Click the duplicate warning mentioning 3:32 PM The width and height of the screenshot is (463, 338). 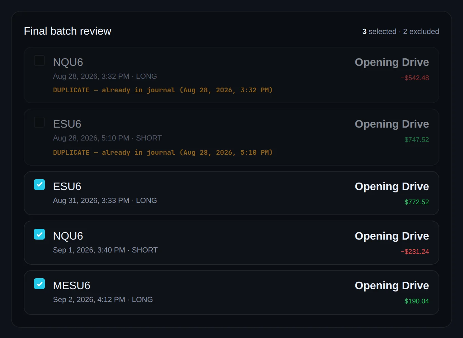[163, 90]
